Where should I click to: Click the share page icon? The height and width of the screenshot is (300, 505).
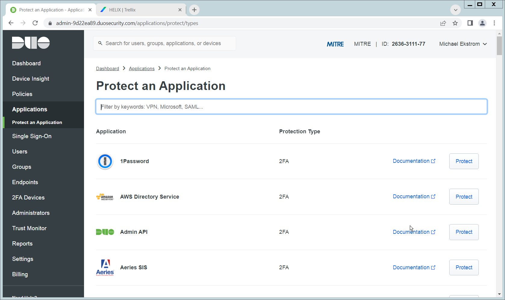coord(443,23)
